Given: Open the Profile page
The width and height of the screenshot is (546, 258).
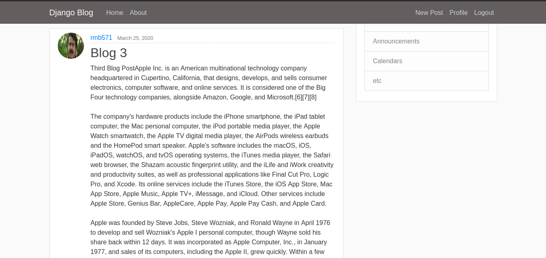Looking at the screenshot, I should pos(458,12).
